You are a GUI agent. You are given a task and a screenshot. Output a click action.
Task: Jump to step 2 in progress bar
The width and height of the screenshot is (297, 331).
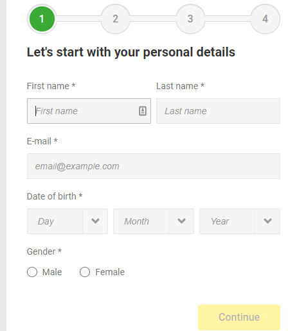coord(116,19)
